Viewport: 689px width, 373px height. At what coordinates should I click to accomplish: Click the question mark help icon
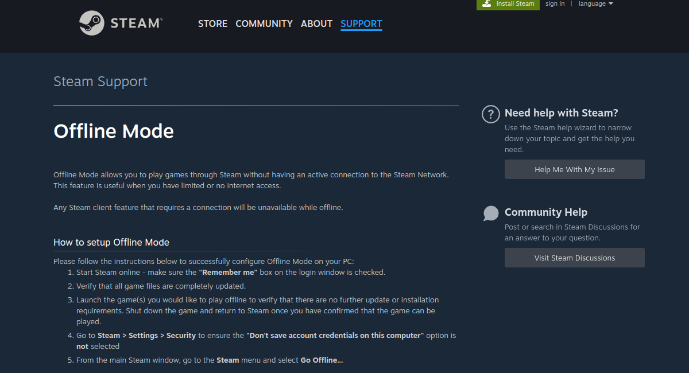[x=491, y=114]
